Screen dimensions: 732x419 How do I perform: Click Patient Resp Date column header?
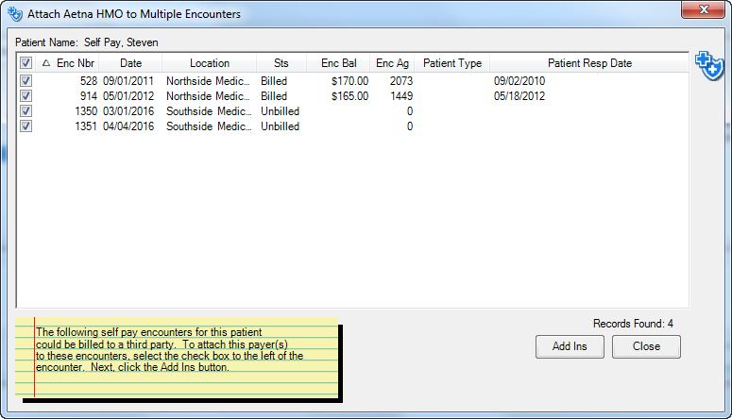click(589, 63)
